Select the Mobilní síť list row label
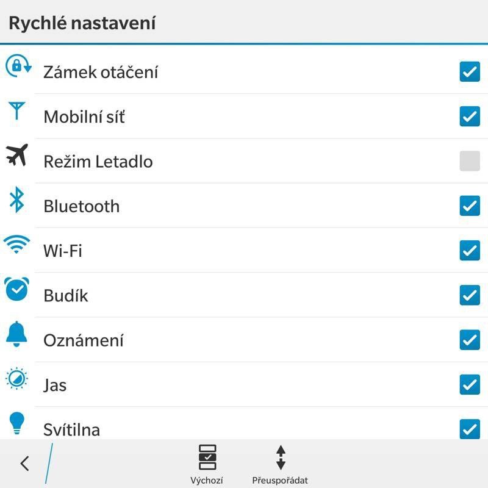This screenshot has height=488, width=488. [x=84, y=117]
